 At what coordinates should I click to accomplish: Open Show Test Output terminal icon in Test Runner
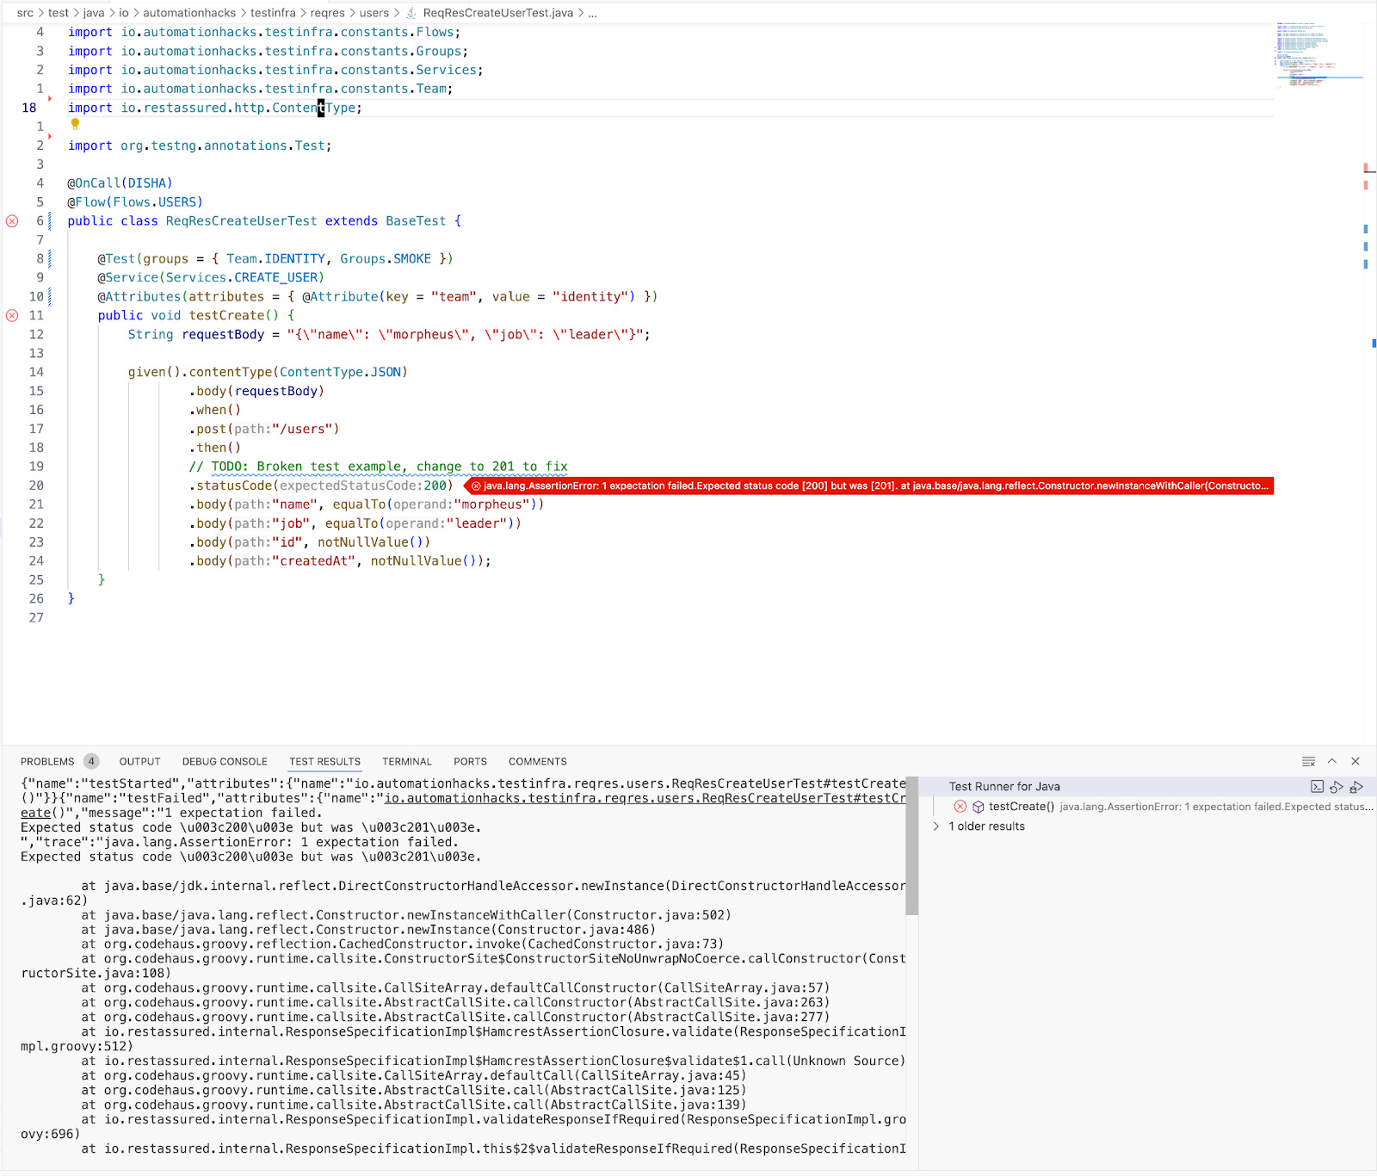pos(1318,786)
